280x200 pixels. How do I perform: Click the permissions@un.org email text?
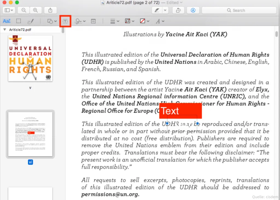click(109, 195)
